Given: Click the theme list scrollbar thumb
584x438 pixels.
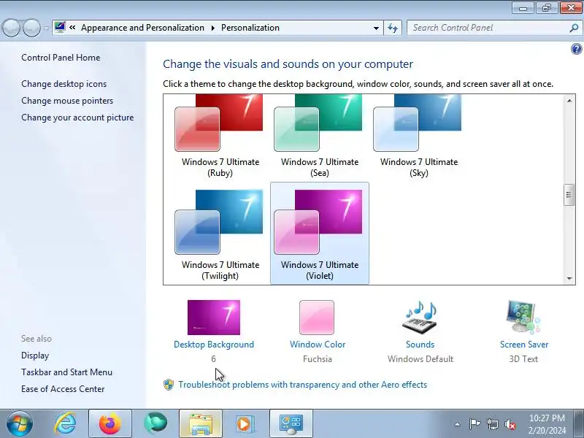Looking at the screenshot, I should pyautogui.click(x=569, y=195).
